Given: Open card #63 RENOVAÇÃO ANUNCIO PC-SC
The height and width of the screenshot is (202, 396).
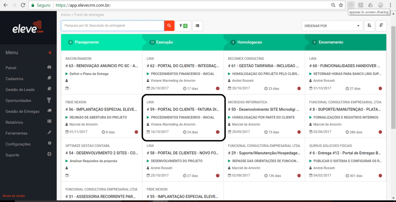Looking at the screenshot, I should [x=102, y=66].
